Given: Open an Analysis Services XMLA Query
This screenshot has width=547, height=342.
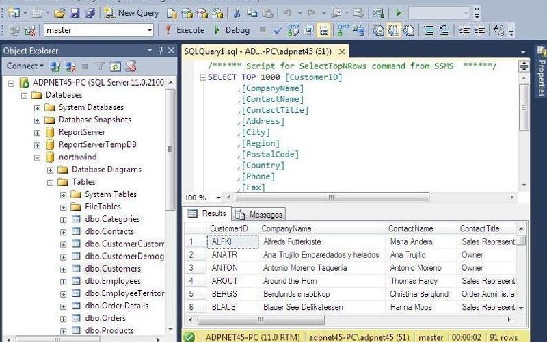Looking at the screenshot, I should (217, 13).
